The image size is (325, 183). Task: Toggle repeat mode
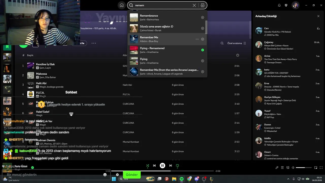click(x=177, y=165)
